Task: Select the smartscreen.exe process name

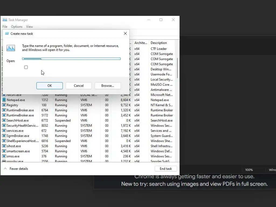Action: (18, 151)
